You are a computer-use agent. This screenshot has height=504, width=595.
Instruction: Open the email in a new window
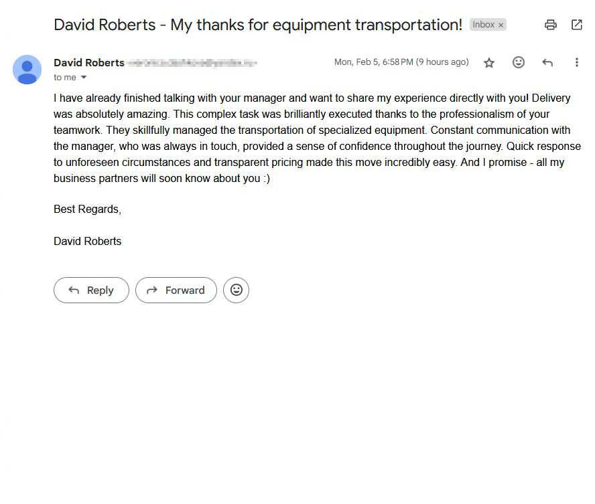click(x=576, y=24)
